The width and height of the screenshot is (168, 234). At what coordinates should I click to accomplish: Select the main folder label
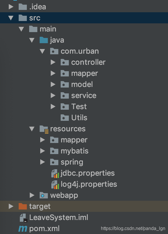pyautogui.click(x=48, y=29)
